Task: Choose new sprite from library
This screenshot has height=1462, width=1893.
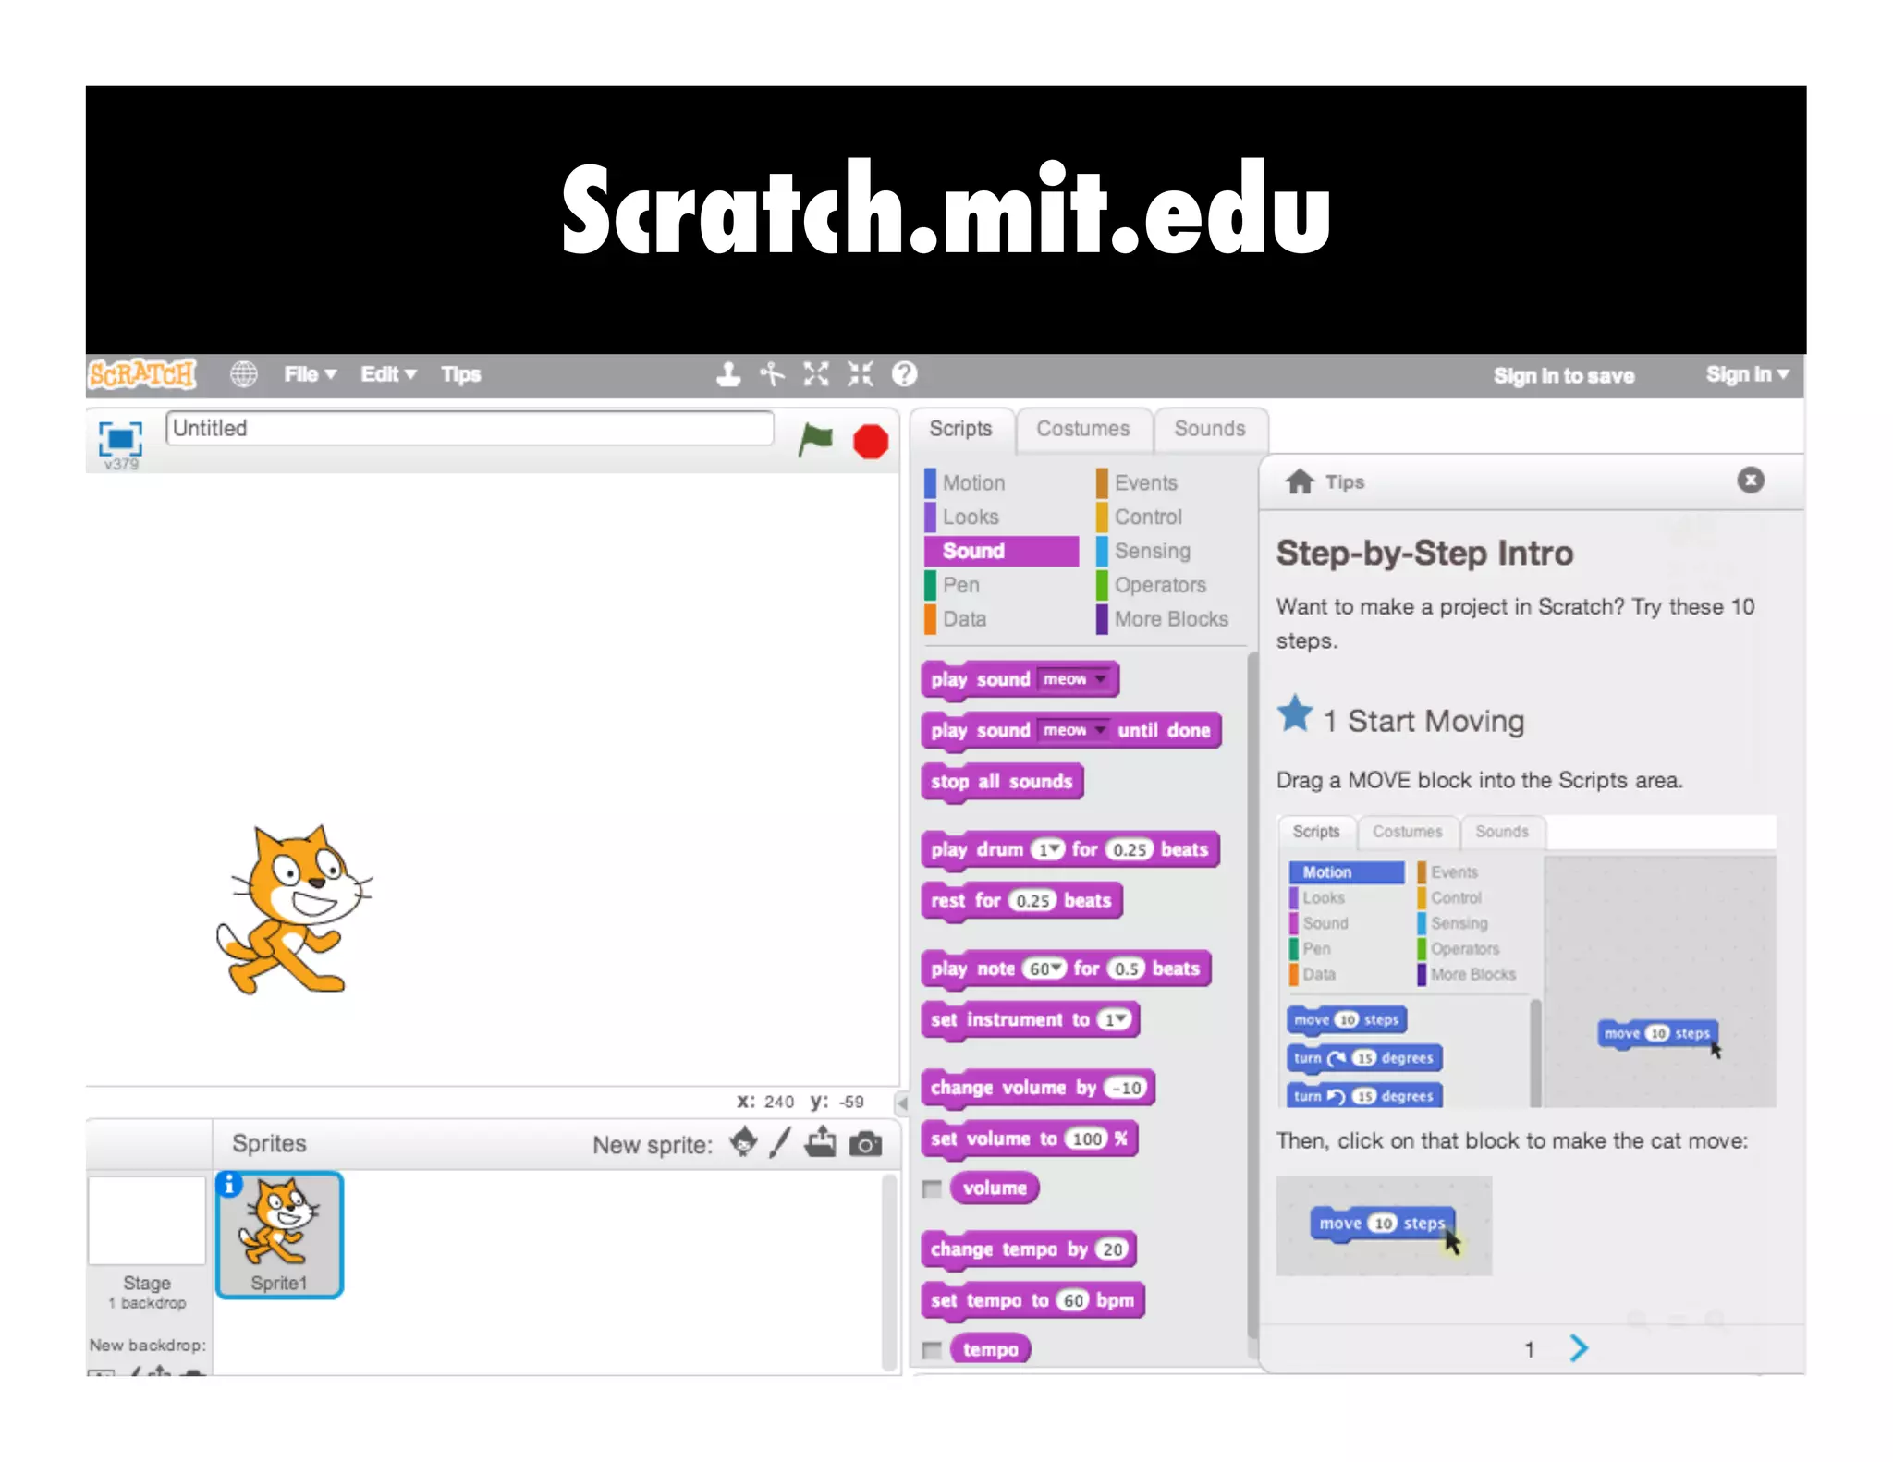Action: pyautogui.click(x=743, y=1143)
